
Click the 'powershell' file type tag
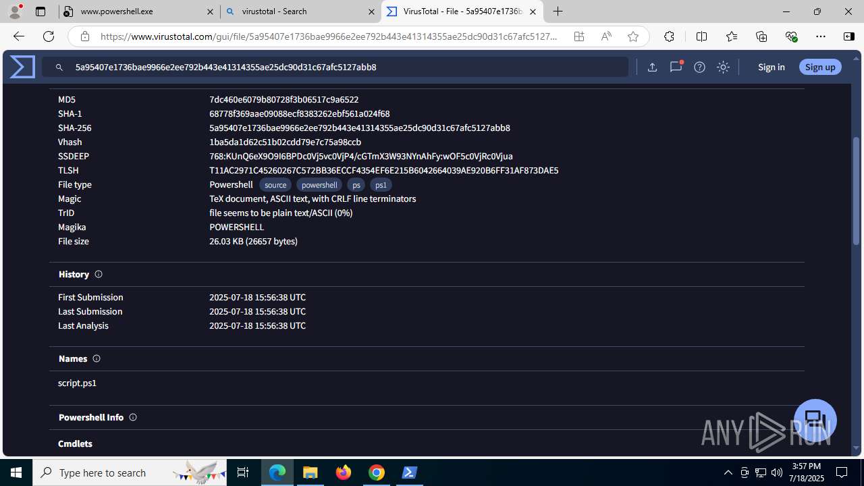(319, 185)
